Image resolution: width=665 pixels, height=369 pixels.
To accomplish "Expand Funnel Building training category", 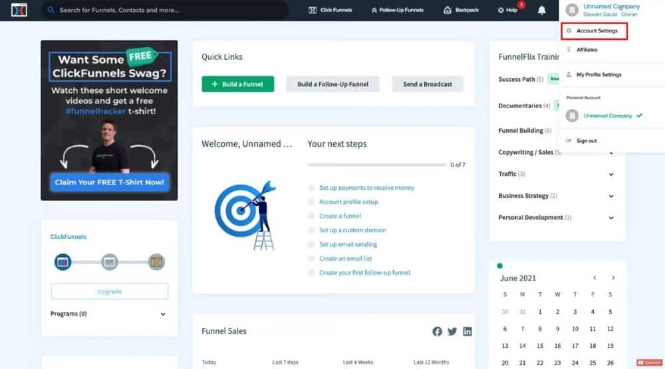I will 525,131.
